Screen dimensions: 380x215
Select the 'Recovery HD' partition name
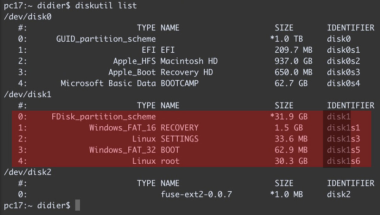pos(187,73)
